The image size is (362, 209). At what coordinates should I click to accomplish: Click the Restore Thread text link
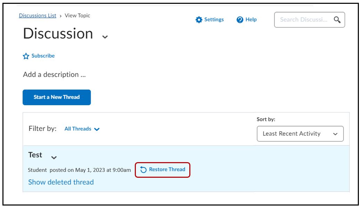pos(167,169)
